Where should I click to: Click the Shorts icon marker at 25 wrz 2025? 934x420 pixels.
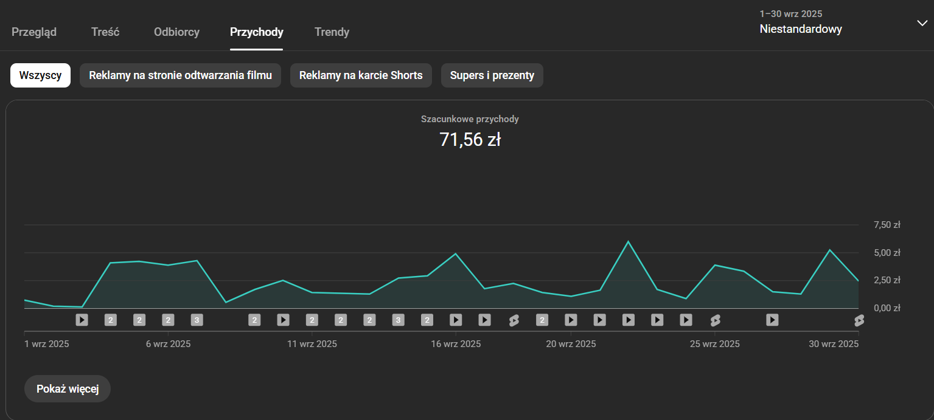click(715, 320)
